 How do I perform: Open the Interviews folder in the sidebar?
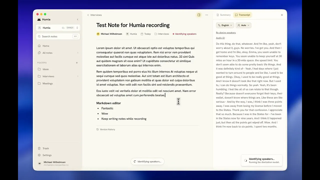[x=58, y=76]
